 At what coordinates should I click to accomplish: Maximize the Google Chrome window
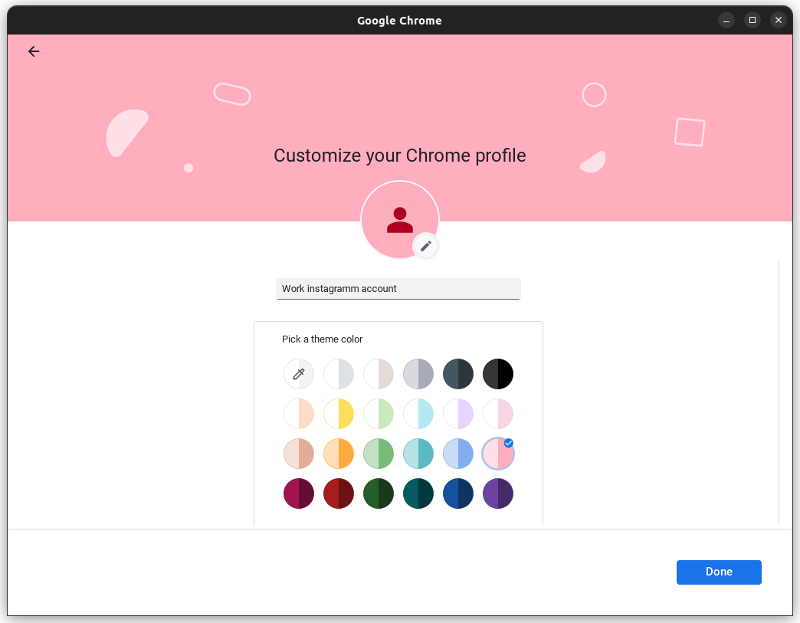pos(752,21)
